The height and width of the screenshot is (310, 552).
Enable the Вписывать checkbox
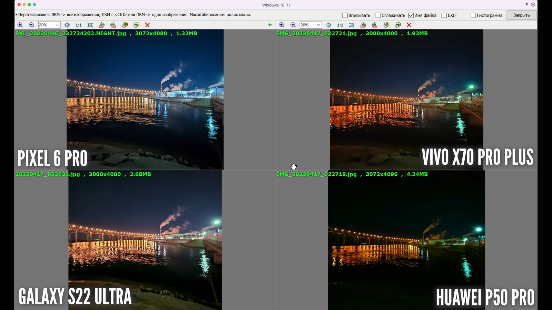[x=345, y=15]
